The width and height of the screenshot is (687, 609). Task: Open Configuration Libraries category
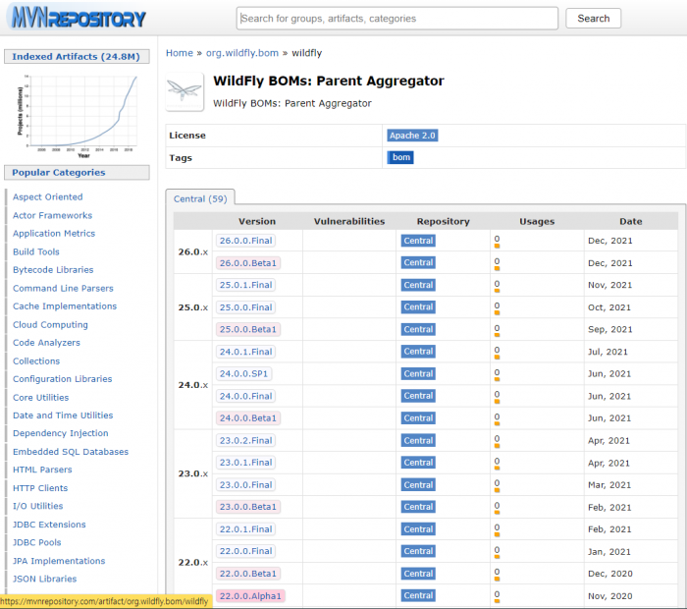pyautogui.click(x=62, y=379)
